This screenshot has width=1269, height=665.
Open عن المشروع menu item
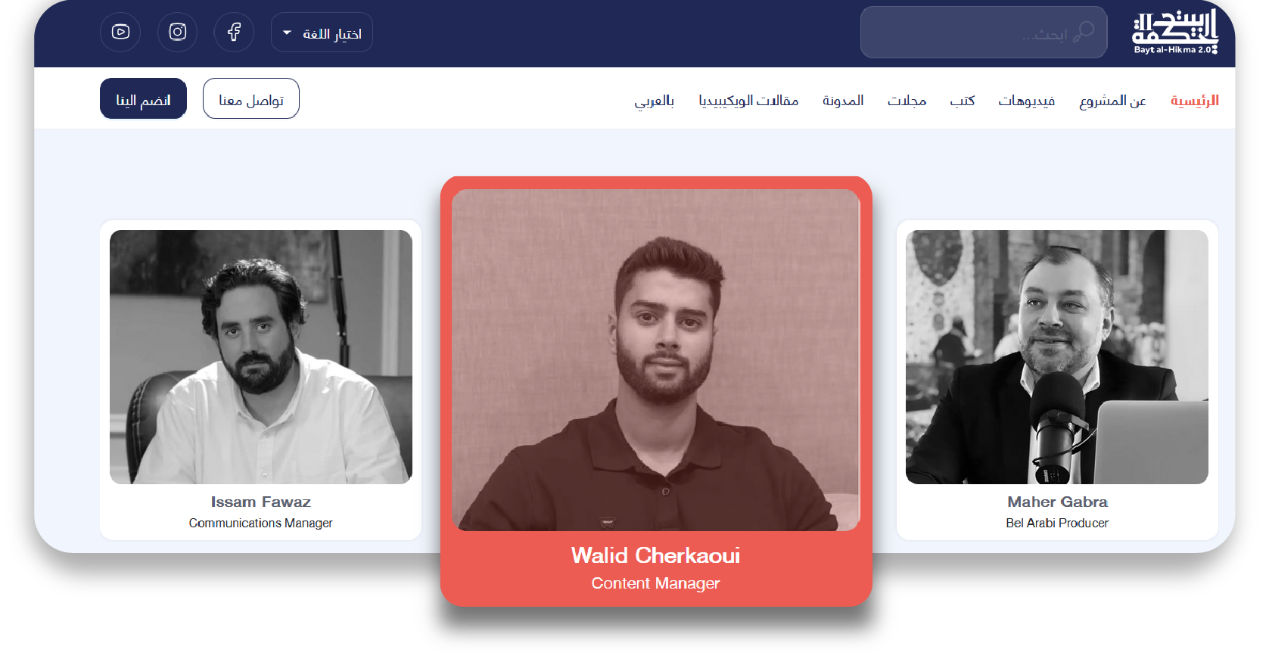tap(1112, 101)
